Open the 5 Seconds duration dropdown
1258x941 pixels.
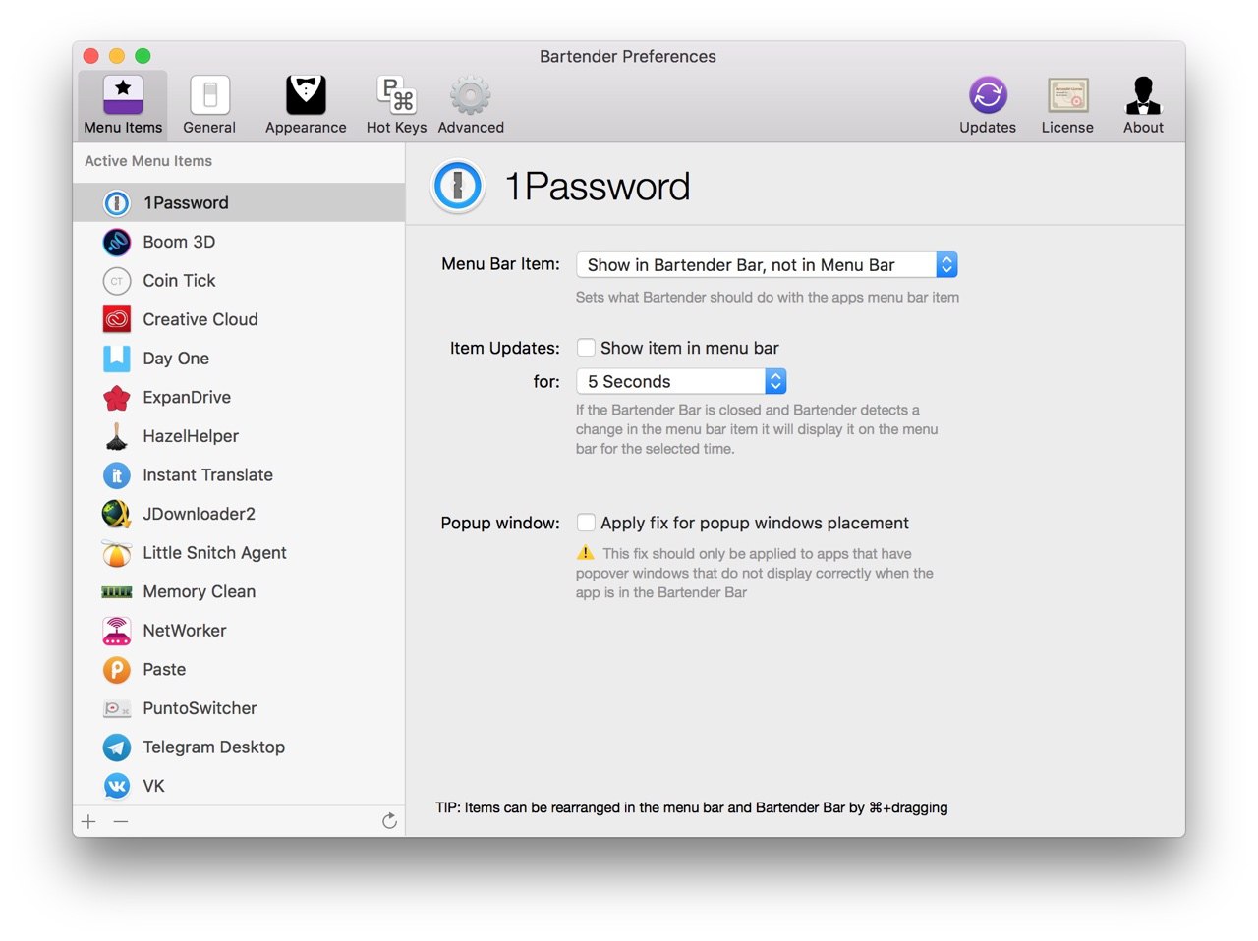pyautogui.click(x=681, y=381)
